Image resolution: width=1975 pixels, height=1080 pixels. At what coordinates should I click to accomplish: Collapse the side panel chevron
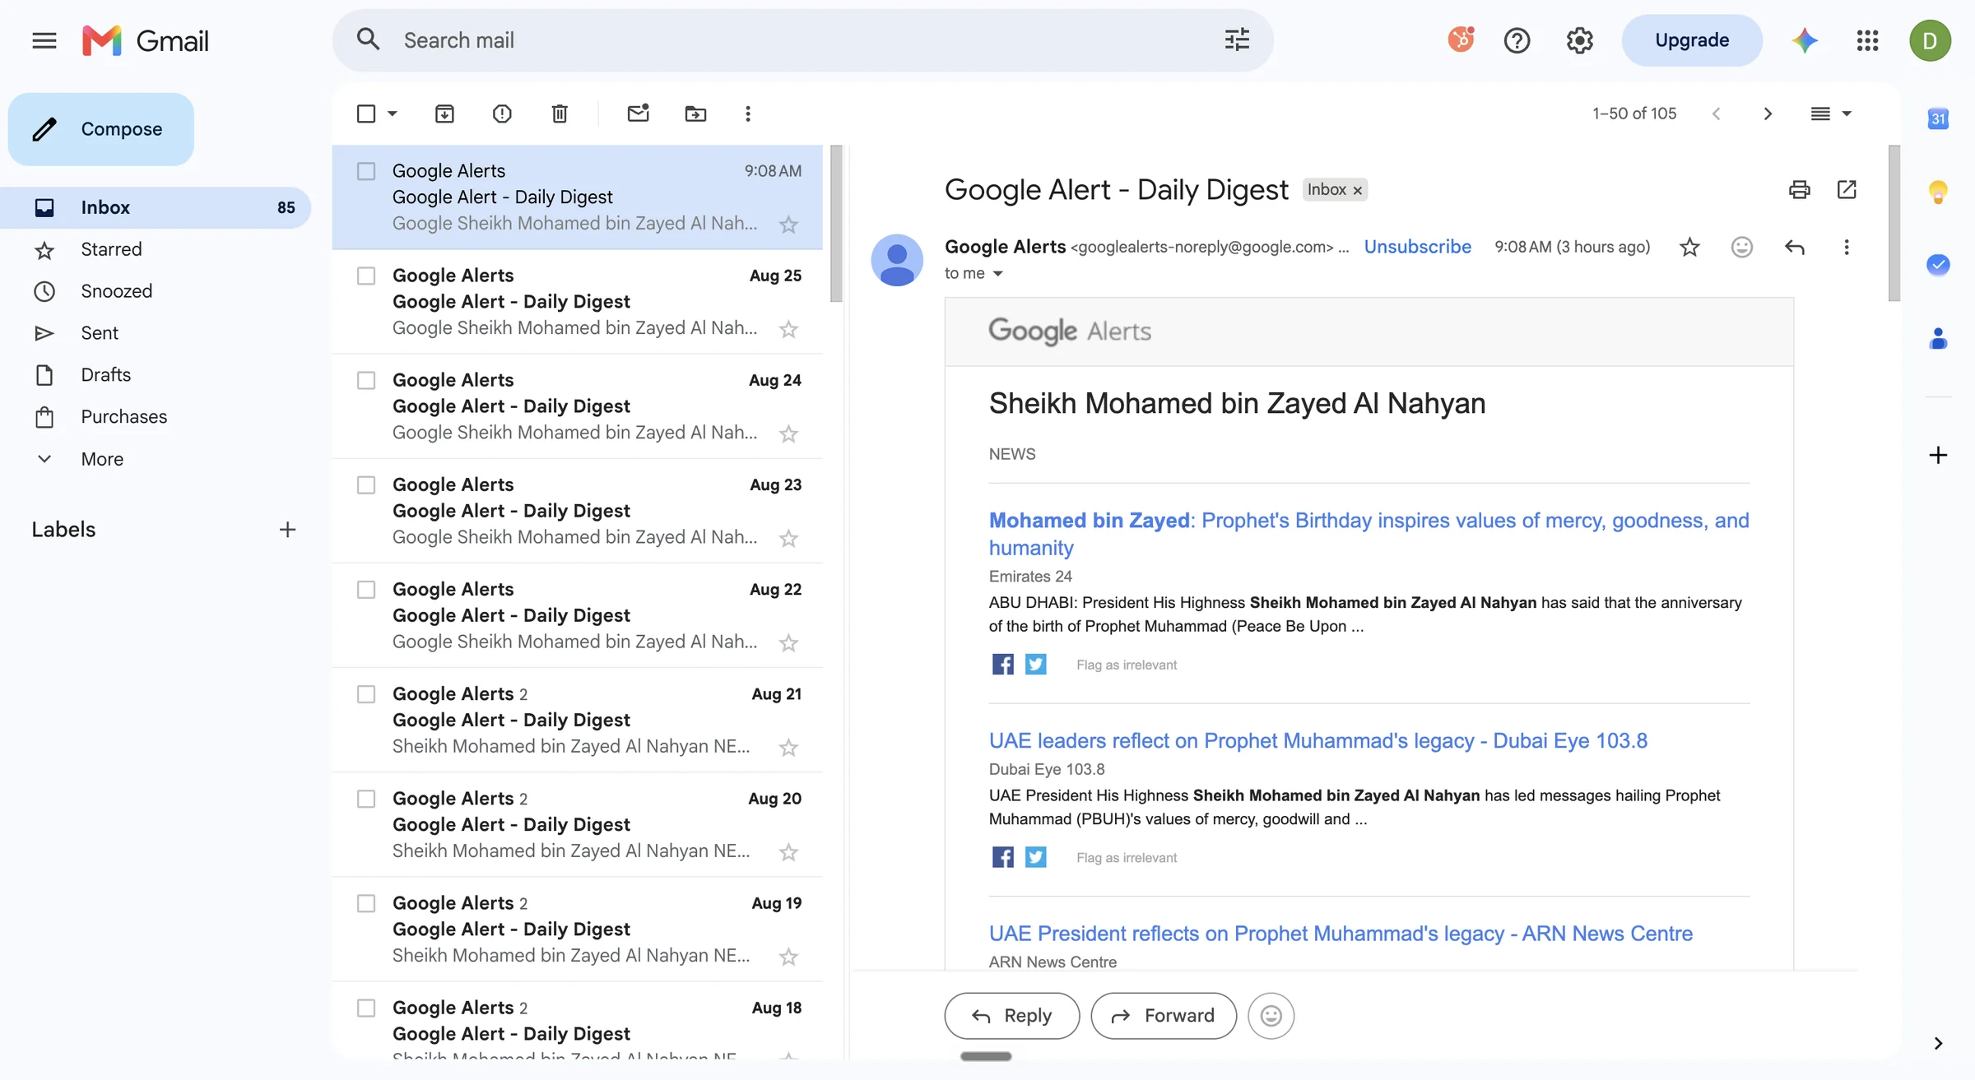click(1938, 1043)
